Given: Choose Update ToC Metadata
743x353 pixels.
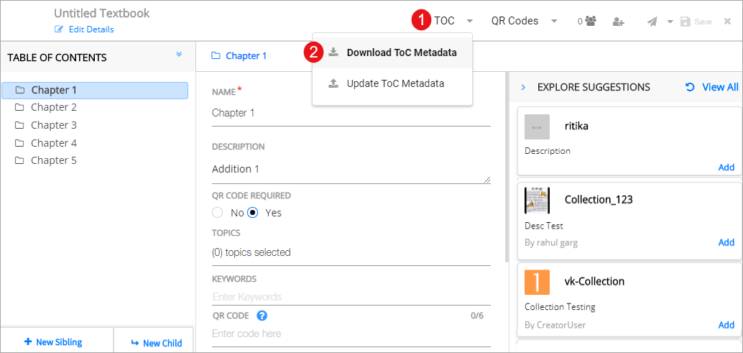Looking at the screenshot, I should click(394, 83).
